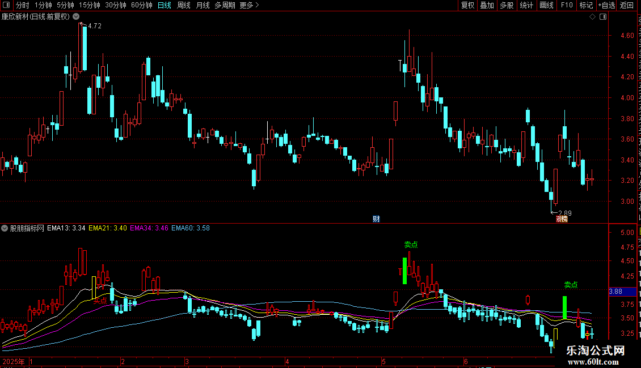Click the 叠加 overlay button
The height and width of the screenshot is (368, 641).
tap(487, 5)
